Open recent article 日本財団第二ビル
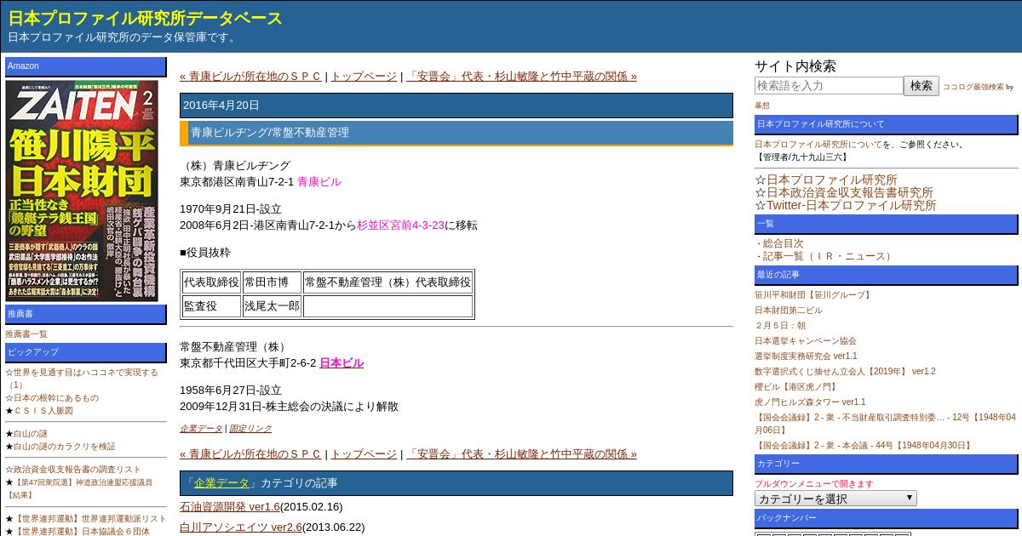The width and height of the screenshot is (1022, 536). [789, 310]
